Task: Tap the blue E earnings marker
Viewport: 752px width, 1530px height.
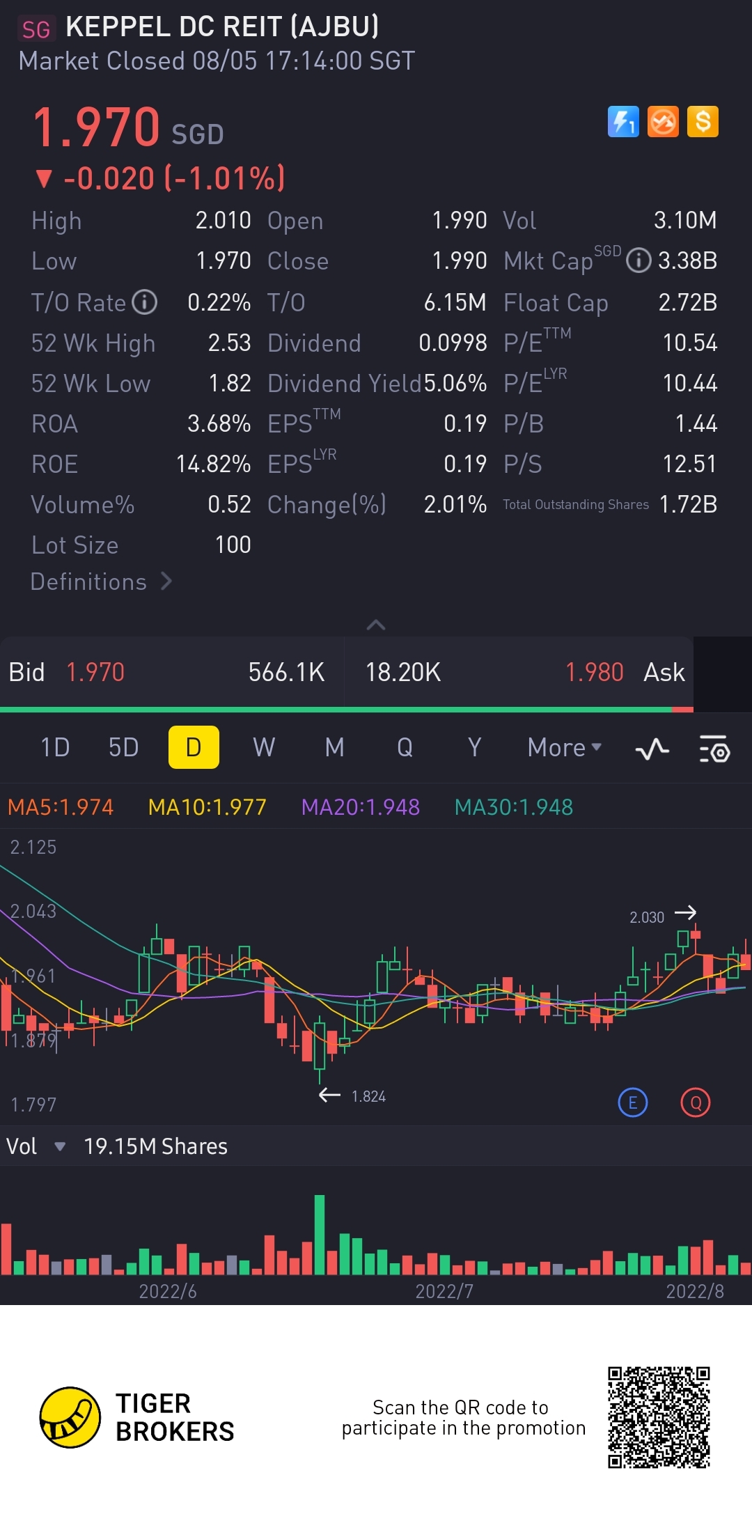Action: pyautogui.click(x=633, y=1102)
